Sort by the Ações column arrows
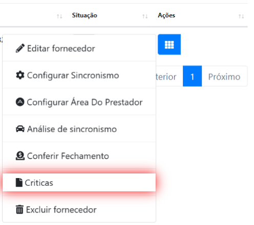This screenshot has height=225, width=254. point(241,16)
